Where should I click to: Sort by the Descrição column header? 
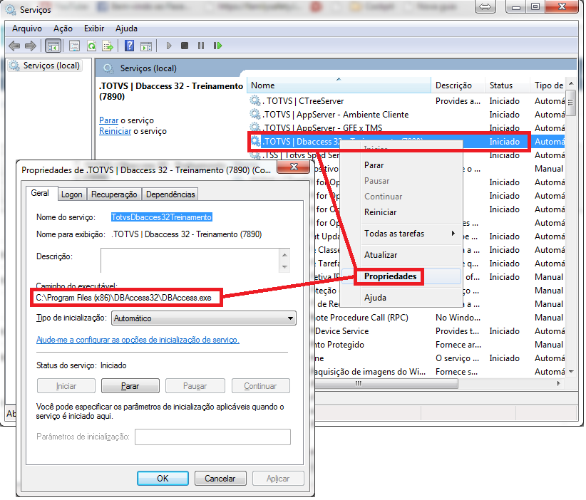[458, 85]
